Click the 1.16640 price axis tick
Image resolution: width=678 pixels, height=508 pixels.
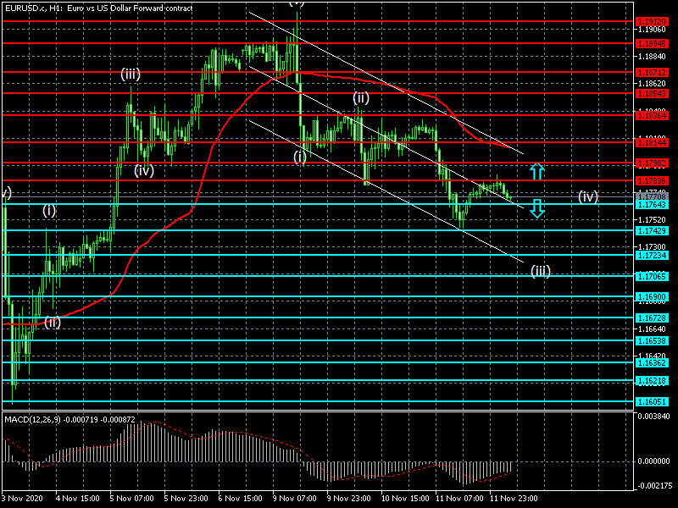pyautogui.click(x=652, y=329)
